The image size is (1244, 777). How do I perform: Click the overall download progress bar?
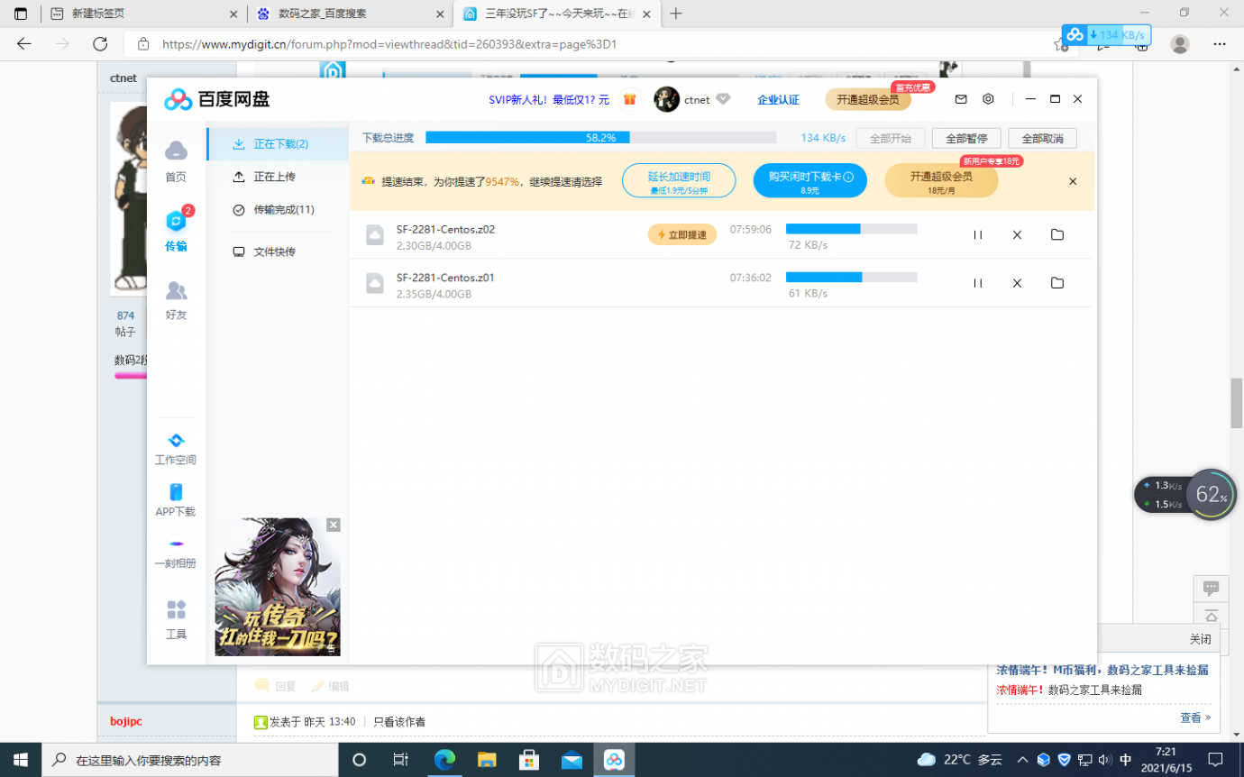pos(600,138)
